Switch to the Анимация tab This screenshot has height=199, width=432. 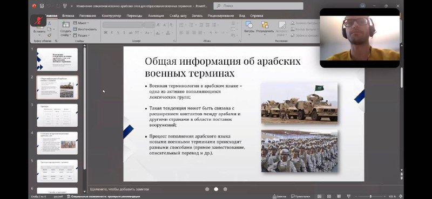pos(156,16)
